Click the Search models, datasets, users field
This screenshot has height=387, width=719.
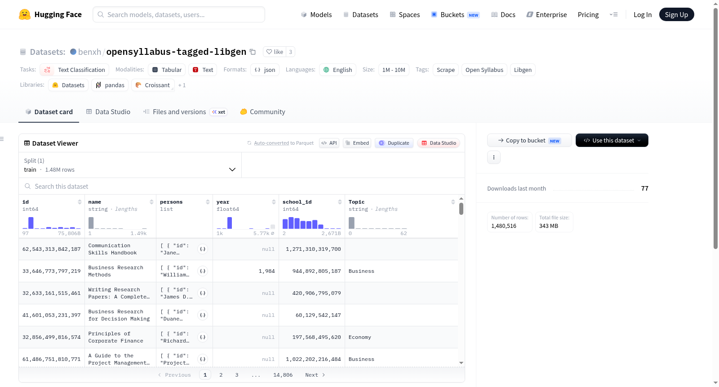(x=179, y=14)
